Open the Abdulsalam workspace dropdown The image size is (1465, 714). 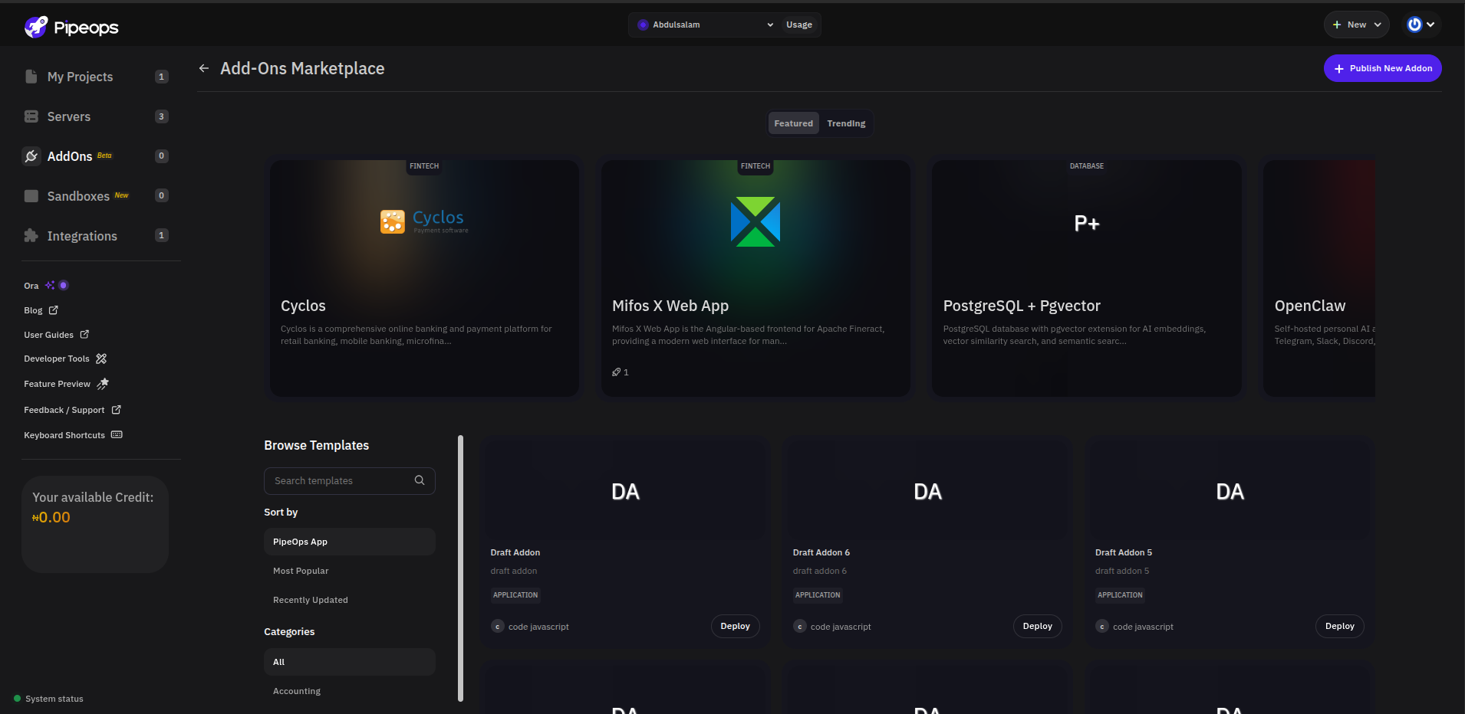706,25
